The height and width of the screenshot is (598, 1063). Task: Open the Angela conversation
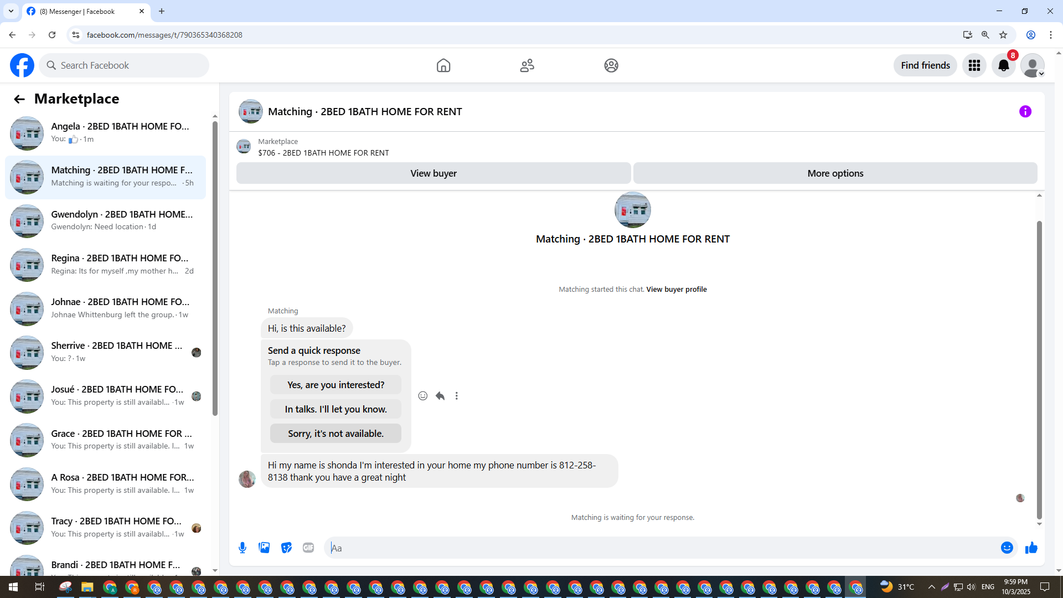point(105,133)
